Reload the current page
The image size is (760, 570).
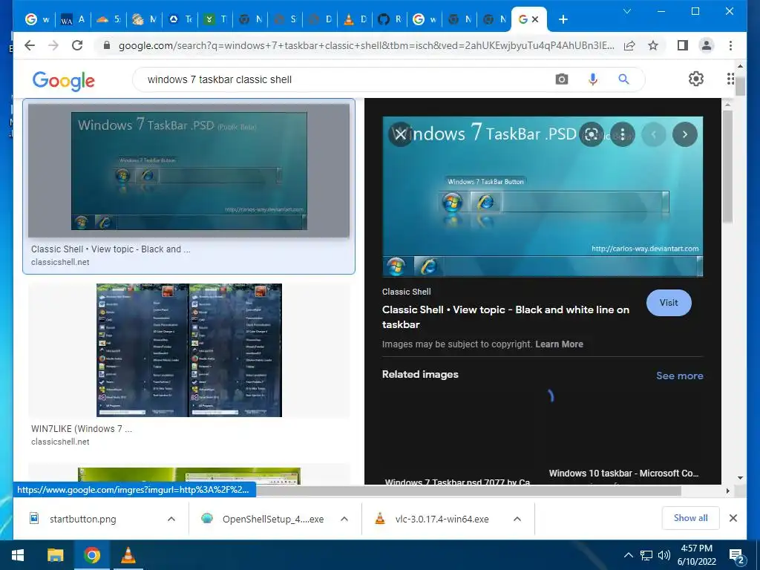[77, 45]
